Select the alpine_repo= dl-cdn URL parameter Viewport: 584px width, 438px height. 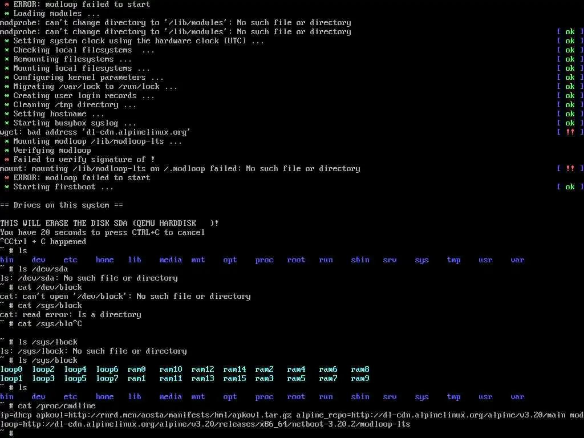(431, 415)
